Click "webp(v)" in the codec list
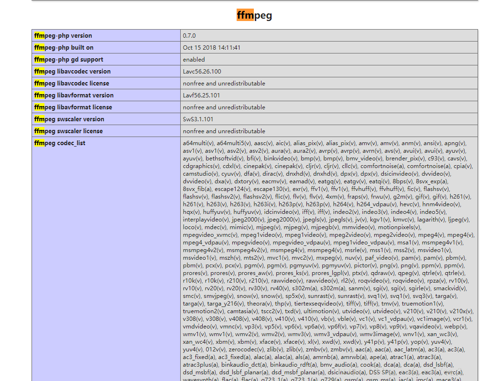 456,327
